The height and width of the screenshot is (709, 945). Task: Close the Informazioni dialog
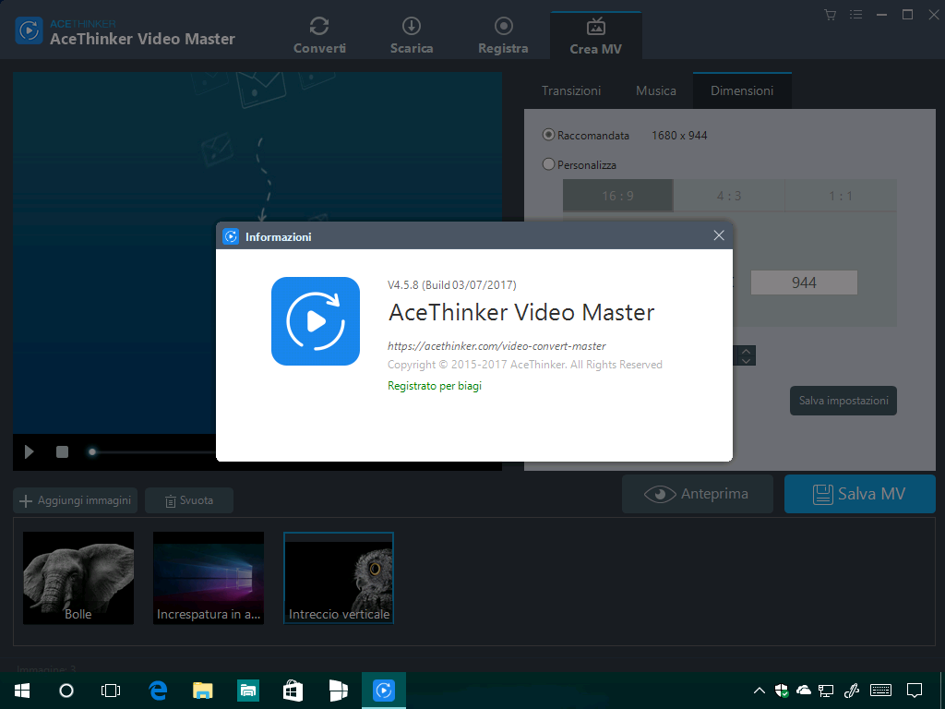[x=718, y=235]
